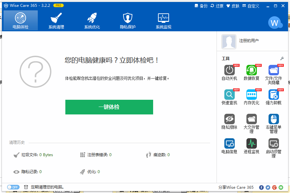Switch to the 系统监视 tab
The width and height of the screenshot is (290, 193).
click(x=163, y=20)
